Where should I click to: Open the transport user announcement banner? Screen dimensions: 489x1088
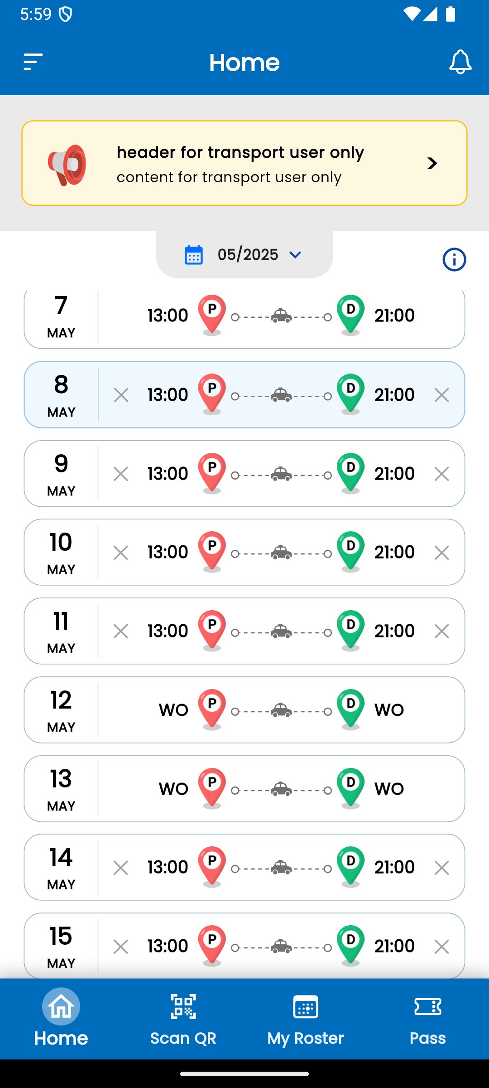coord(244,163)
